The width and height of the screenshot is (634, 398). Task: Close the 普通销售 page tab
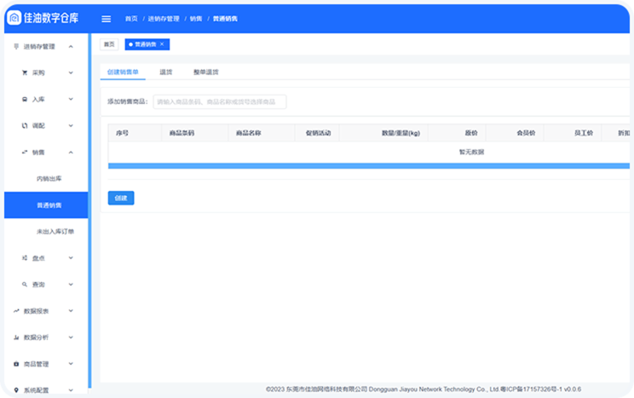coord(162,43)
